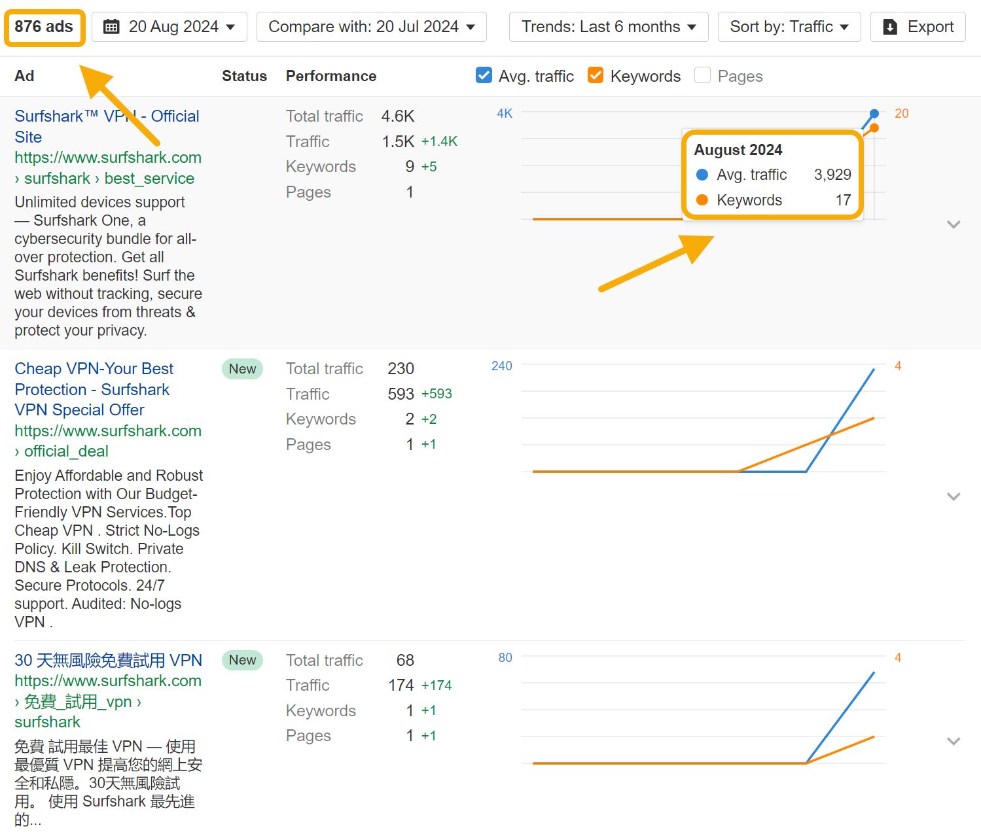The height and width of the screenshot is (832, 981).
Task: Click the Export button
Action: click(918, 26)
